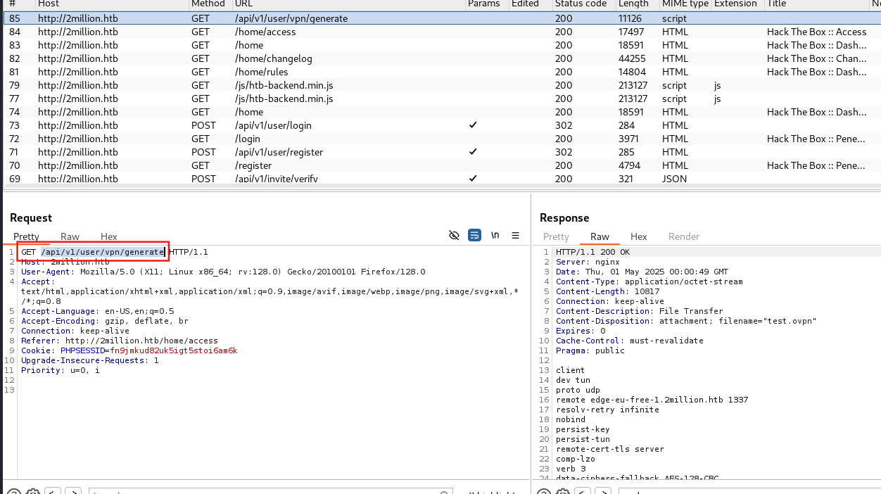Switch to the Pretty tab in Request panel

click(x=27, y=236)
